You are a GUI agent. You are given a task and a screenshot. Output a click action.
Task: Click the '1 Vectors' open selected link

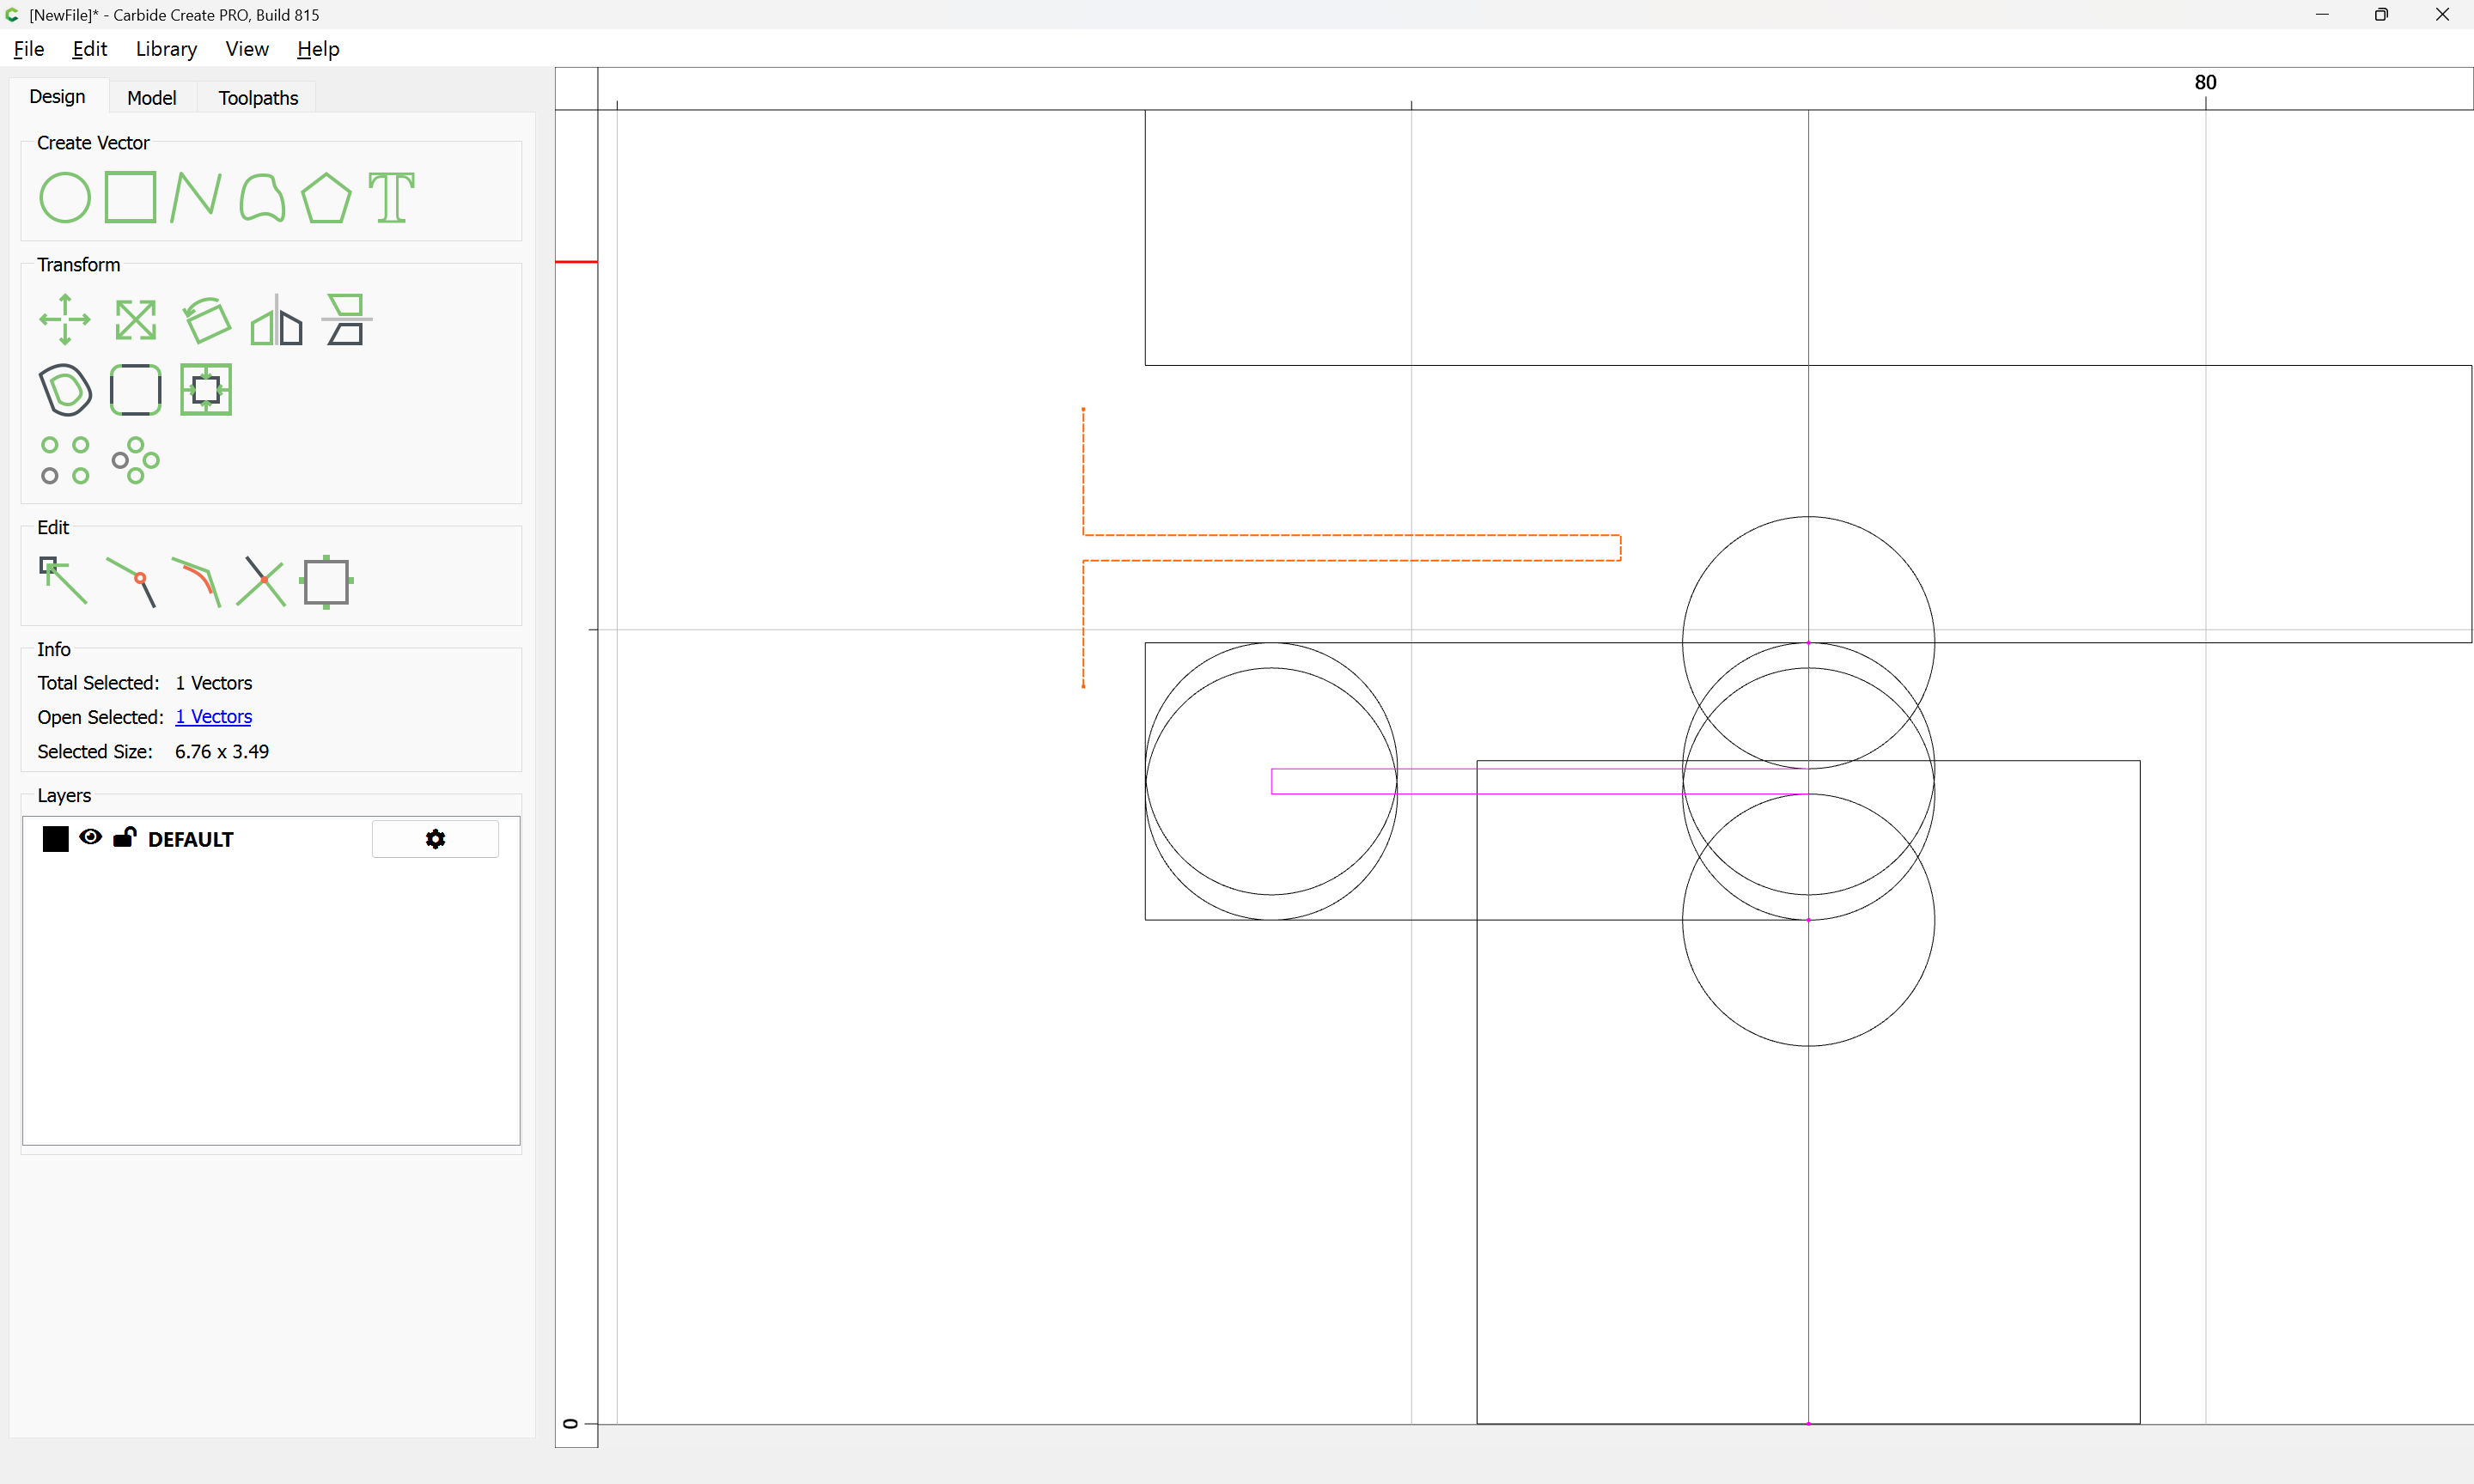tap(213, 716)
